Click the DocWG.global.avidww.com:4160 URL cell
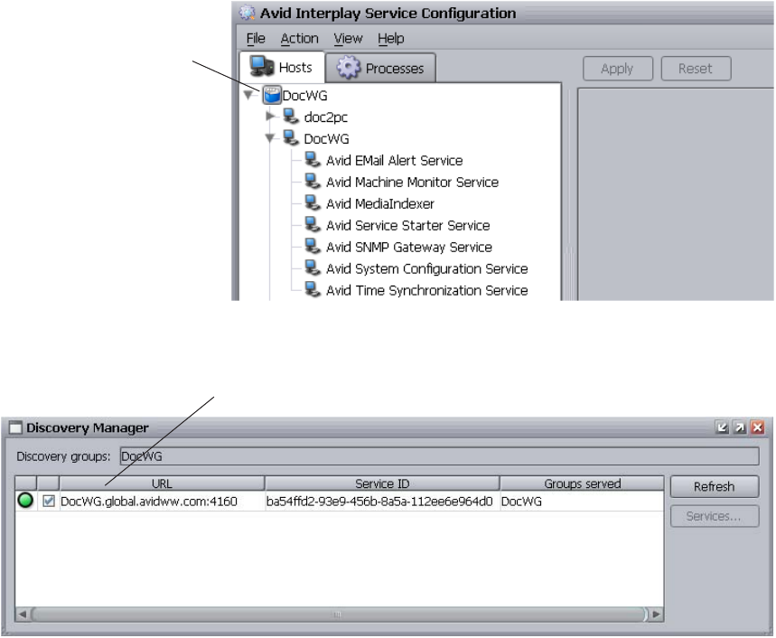Screen dimensions: 776x638 coord(162,502)
